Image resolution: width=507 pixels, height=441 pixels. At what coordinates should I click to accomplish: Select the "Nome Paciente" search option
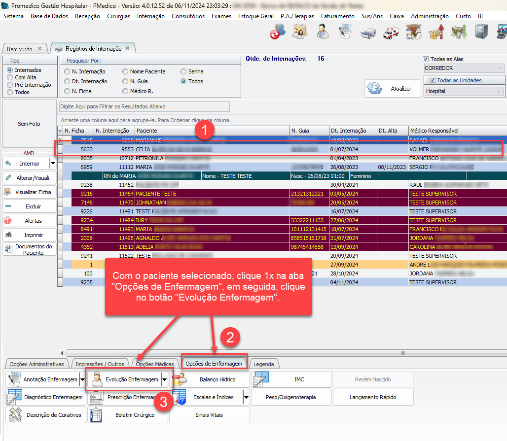click(125, 71)
